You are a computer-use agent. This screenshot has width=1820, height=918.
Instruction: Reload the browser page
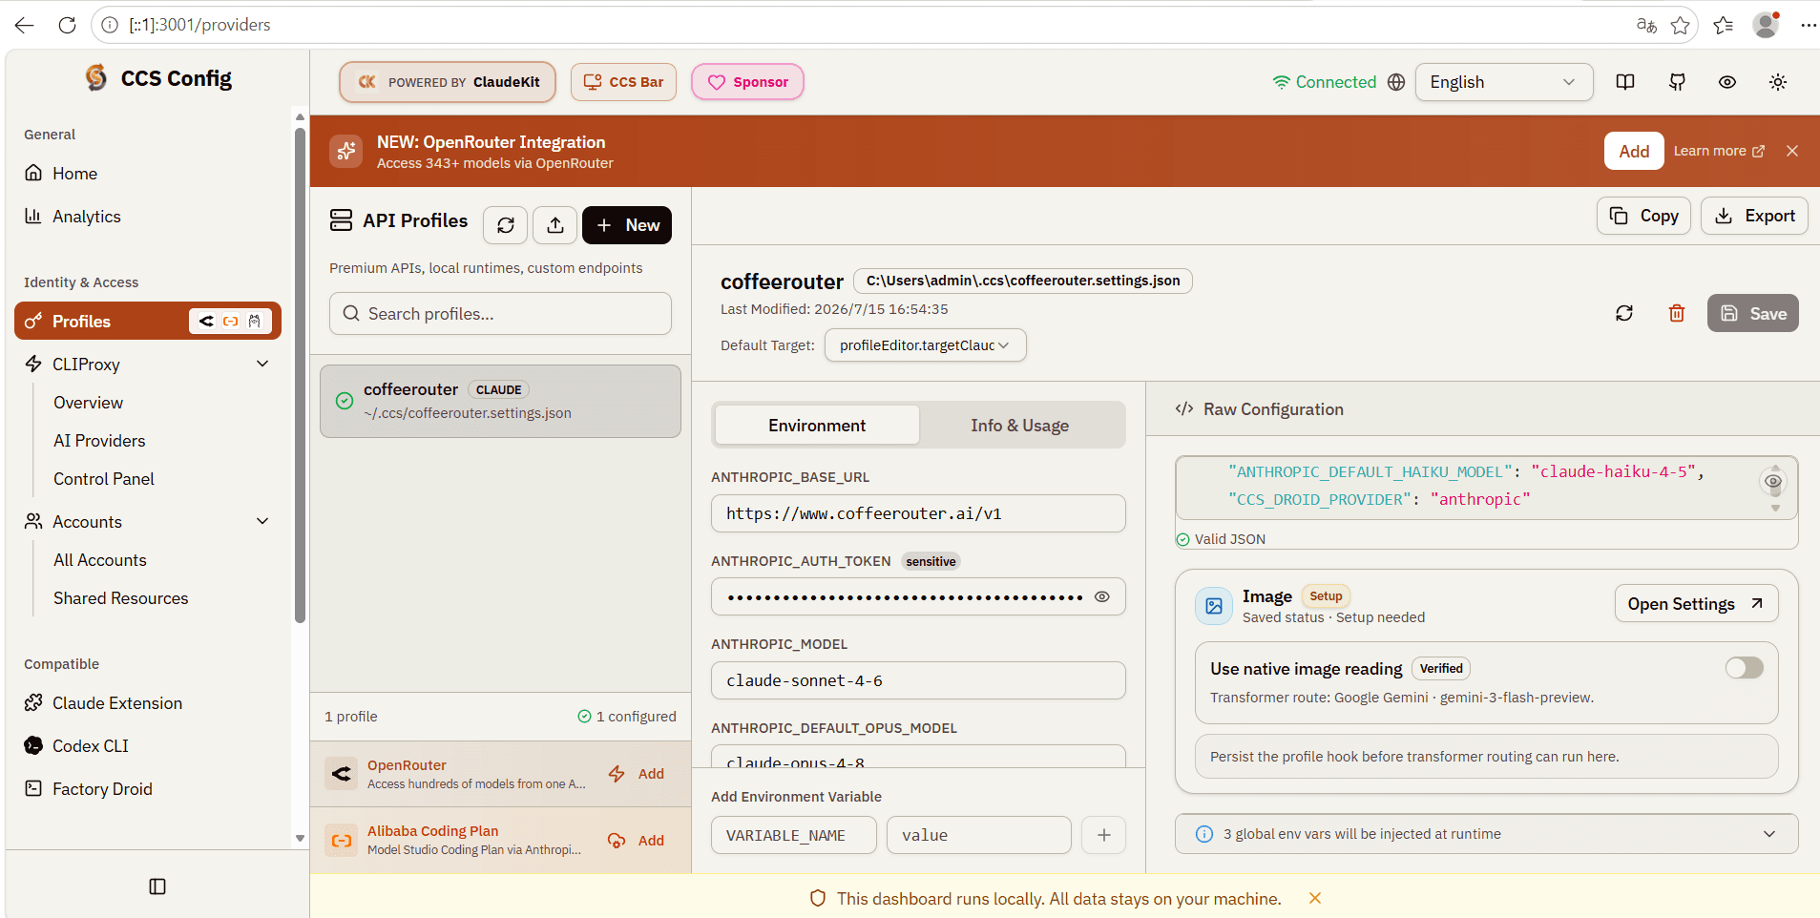(67, 25)
